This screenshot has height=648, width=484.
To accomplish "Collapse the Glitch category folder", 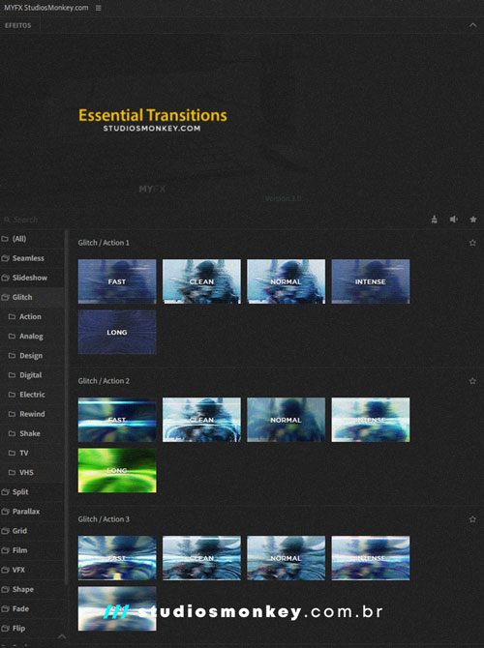I will [x=32, y=297].
